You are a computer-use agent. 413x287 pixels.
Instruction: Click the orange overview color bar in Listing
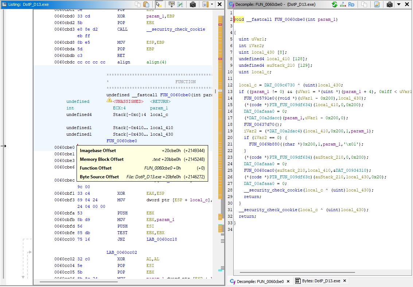(220, 109)
